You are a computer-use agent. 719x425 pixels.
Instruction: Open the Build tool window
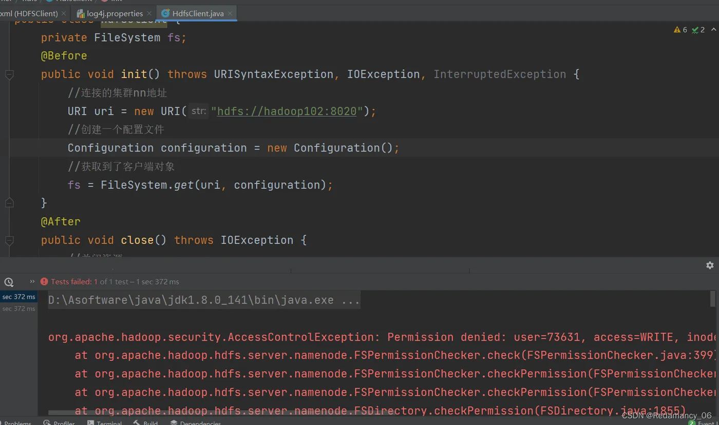click(145, 422)
